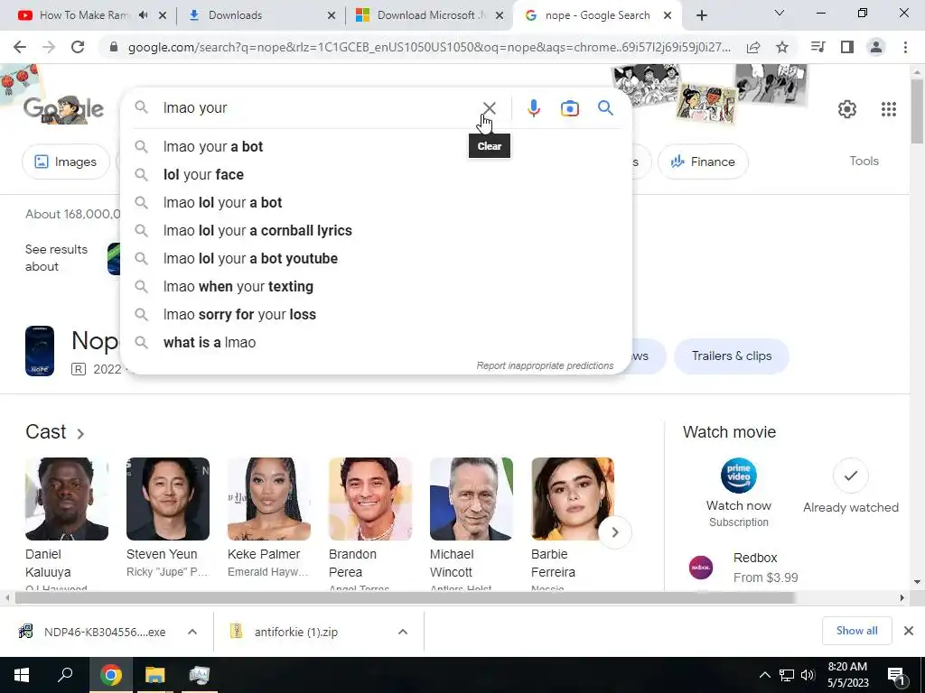Viewport: 925px width, 693px height.
Task: Mute the YouTube tab audio icon
Action: click(x=144, y=15)
